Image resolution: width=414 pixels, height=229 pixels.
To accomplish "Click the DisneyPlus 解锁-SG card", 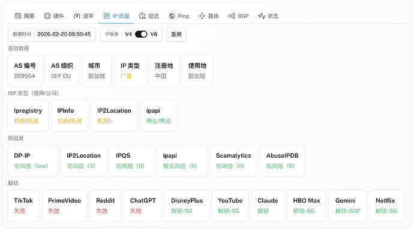I will click(187, 206).
